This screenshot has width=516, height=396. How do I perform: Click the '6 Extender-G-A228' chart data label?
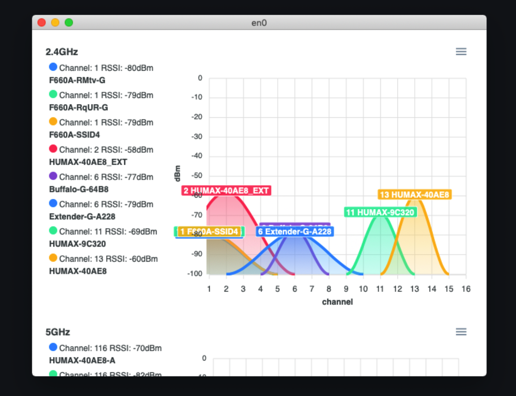(294, 231)
